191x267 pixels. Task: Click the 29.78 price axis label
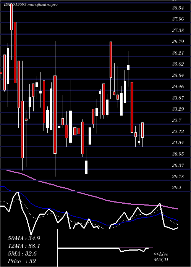pyautogui.click(x=178, y=177)
